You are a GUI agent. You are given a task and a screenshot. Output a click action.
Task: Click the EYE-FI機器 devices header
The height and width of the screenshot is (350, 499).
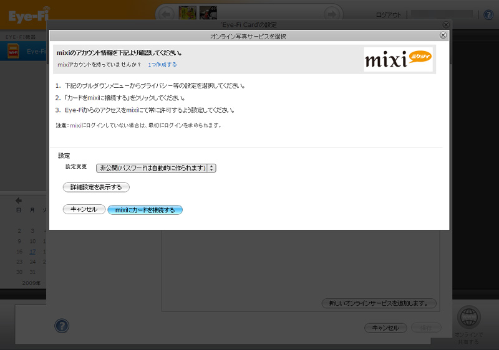pos(21,37)
